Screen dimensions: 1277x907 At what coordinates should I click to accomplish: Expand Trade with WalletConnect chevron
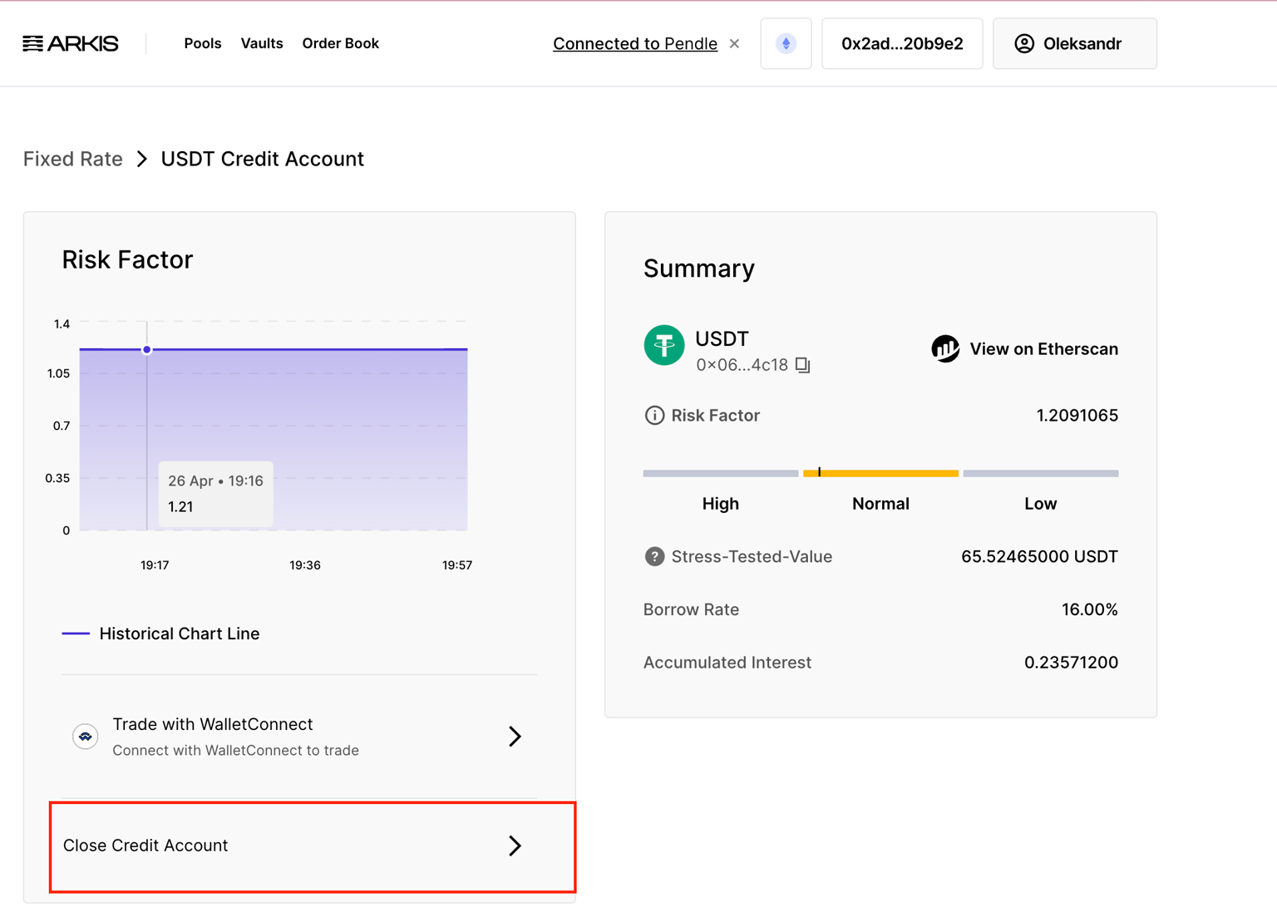coord(515,737)
